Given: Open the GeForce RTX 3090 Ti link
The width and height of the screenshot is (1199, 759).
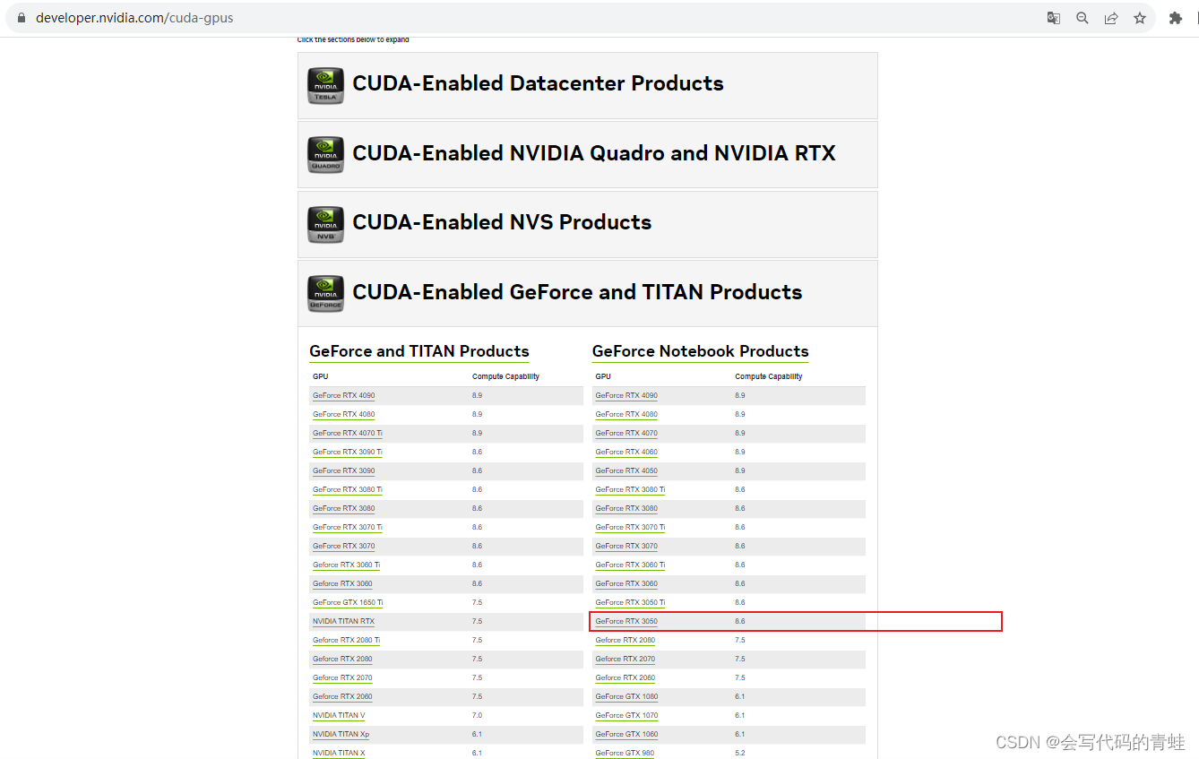Looking at the screenshot, I should pyautogui.click(x=348, y=452).
